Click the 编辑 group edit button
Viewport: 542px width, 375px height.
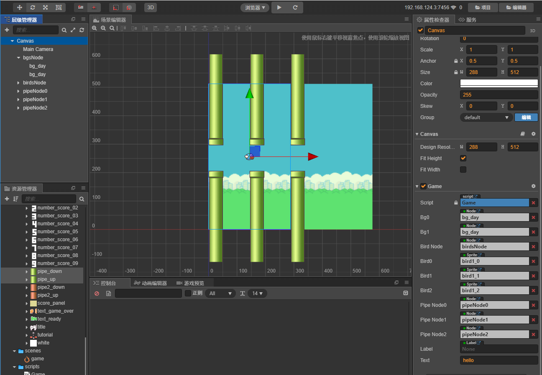coord(526,117)
